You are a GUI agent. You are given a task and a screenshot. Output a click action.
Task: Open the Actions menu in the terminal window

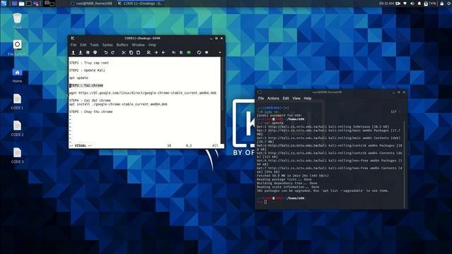[273, 98]
